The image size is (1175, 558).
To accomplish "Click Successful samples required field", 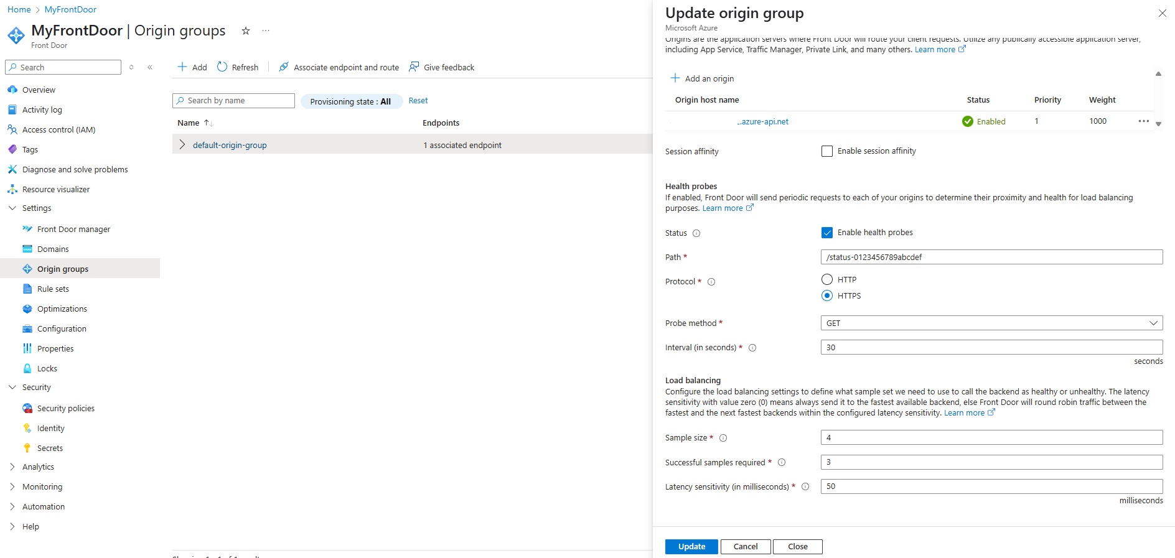I will [x=991, y=462].
